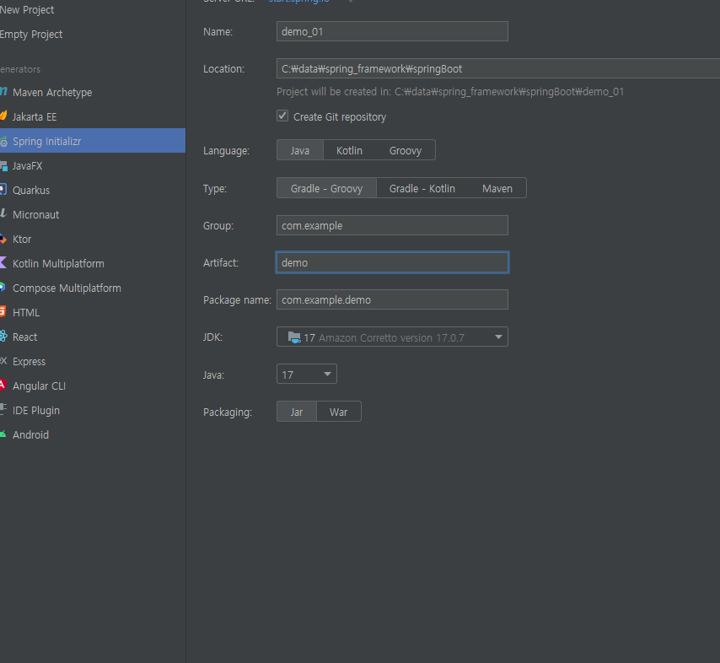Choose Kotlin as the language
The height and width of the screenshot is (663, 720).
click(x=349, y=150)
